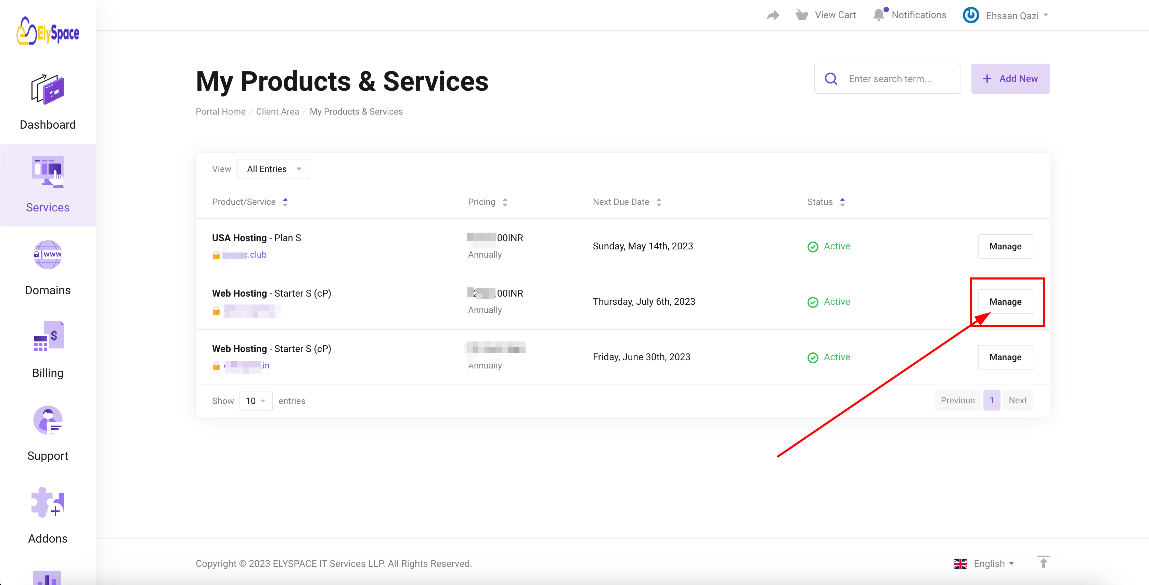This screenshot has height=585, width=1149.
Task: Open Portal Home breadcrumb
Action: coord(220,112)
